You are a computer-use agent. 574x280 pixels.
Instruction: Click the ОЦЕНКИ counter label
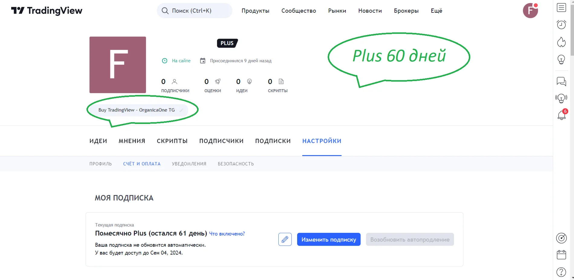click(213, 91)
